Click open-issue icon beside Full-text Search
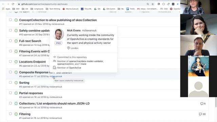This screenshot has height=122, width=217. [16, 41]
